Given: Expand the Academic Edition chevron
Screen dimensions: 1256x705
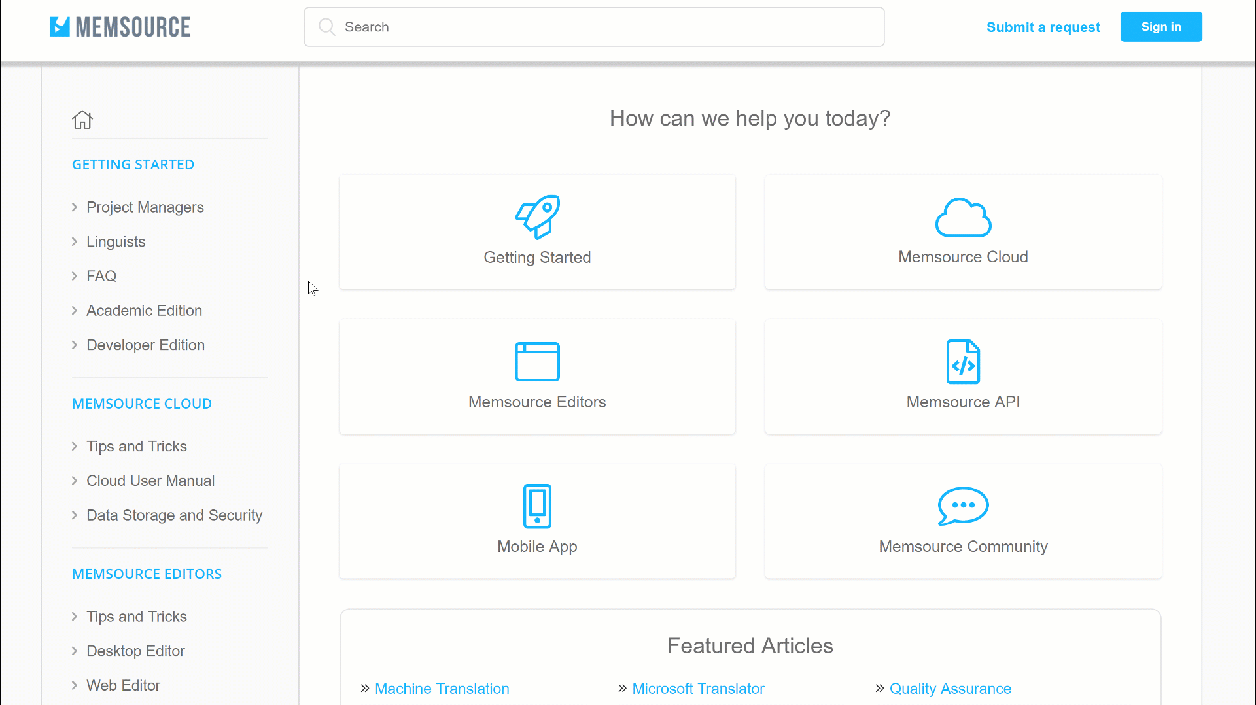Looking at the screenshot, I should (75, 311).
